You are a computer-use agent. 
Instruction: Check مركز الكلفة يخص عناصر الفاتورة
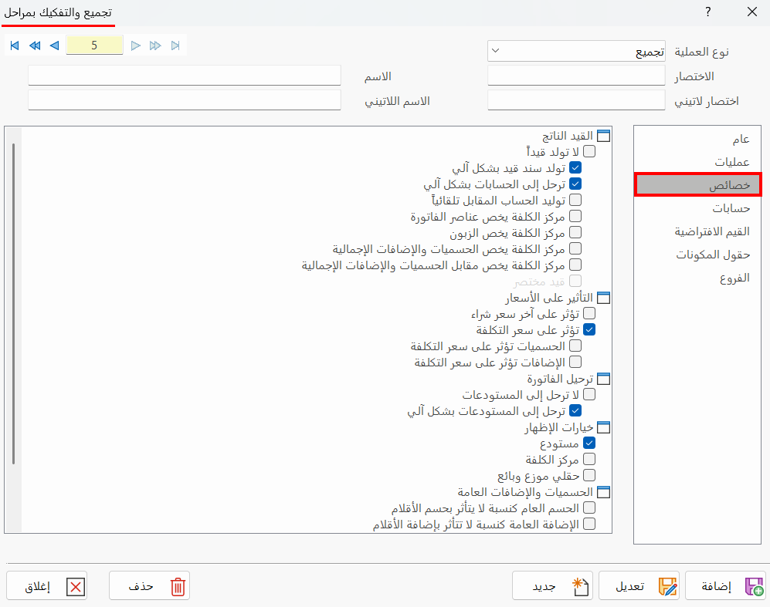[x=575, y=216]
